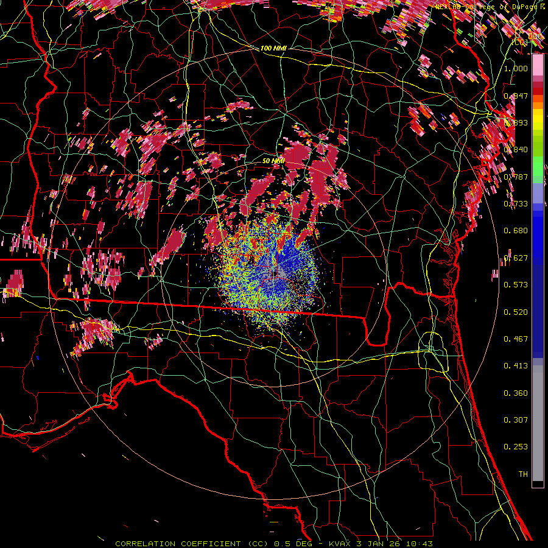548x548 pixels.
Task: Select the 0.893 legend value
Action: pyautogui.click(x=516, y=122)
